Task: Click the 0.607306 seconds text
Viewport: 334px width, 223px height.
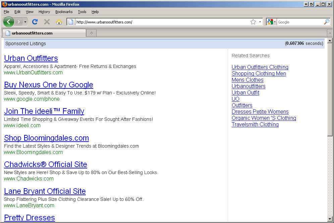Action: pos(304,44)
